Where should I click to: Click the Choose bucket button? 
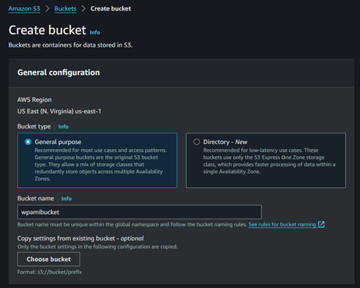point(48,259)
